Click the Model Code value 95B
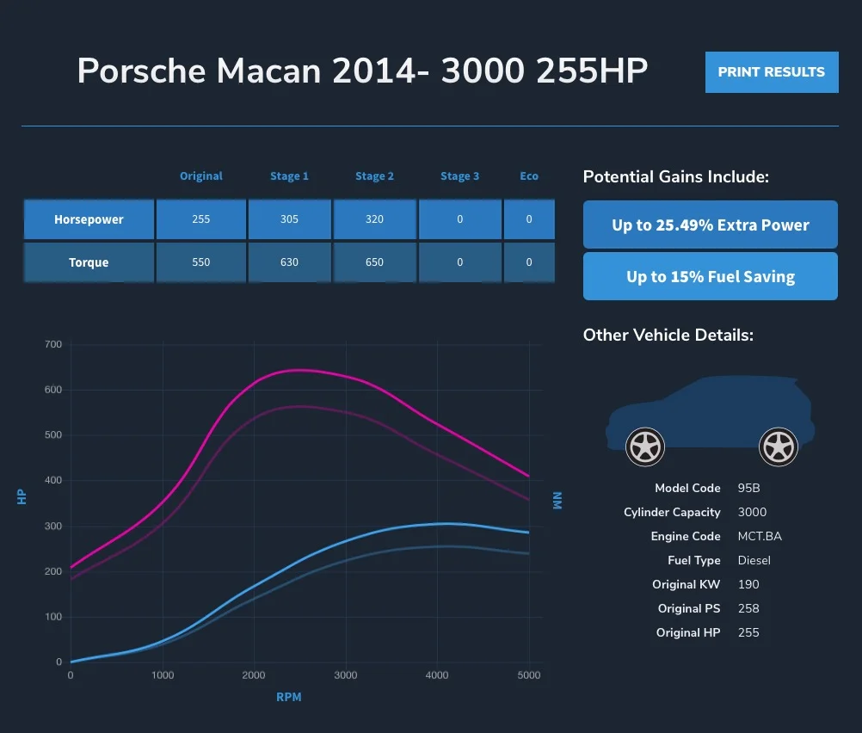 (x=748, y=488)
